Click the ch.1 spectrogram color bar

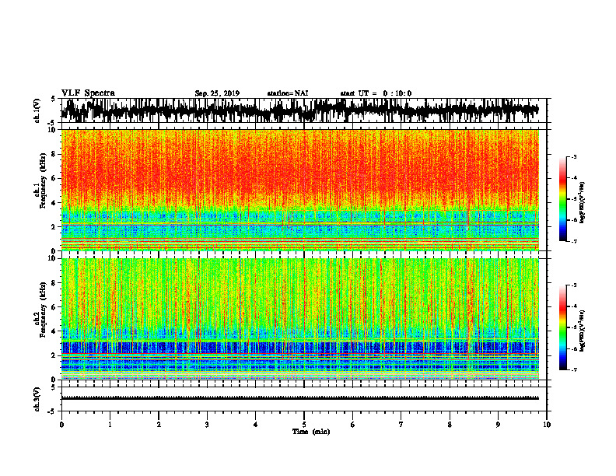(x=562, y=199)
